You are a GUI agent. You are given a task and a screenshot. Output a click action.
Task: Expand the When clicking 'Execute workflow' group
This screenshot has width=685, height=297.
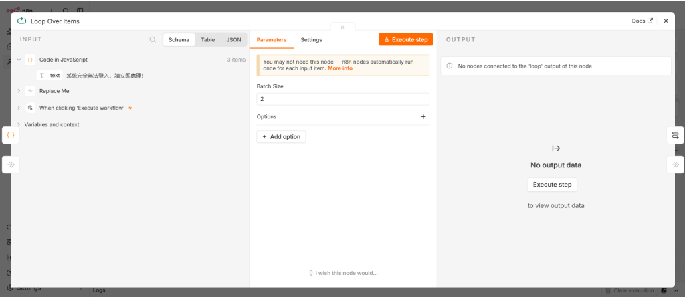[19, 108]
